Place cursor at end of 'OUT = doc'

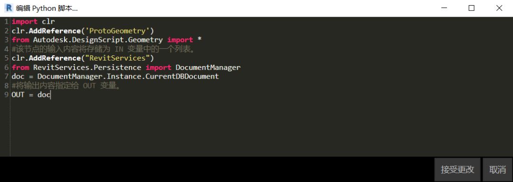coord(50,95)
